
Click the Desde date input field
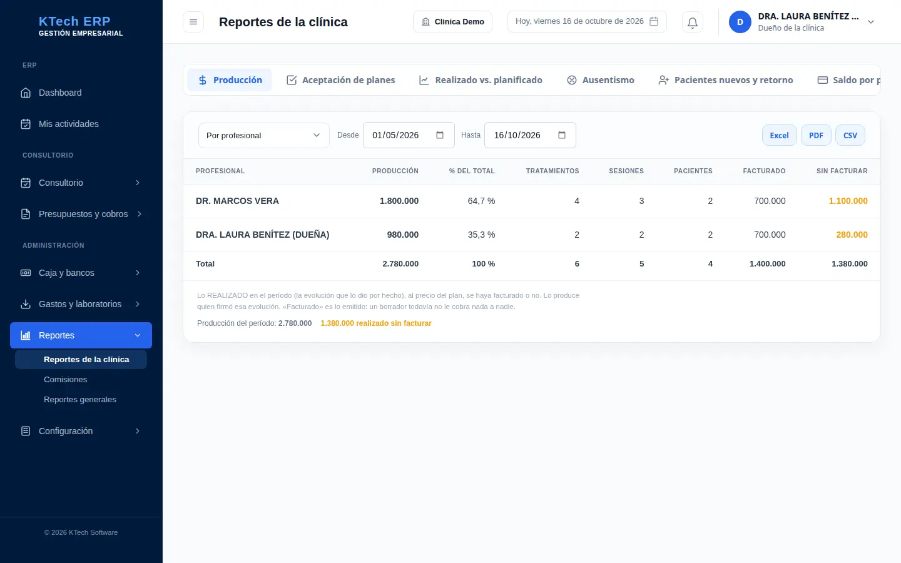[409, 135]
